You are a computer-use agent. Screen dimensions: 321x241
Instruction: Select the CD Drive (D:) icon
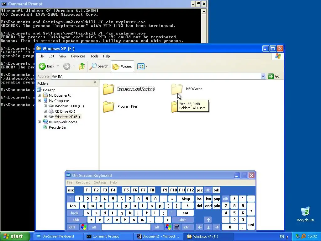(51, 111)
